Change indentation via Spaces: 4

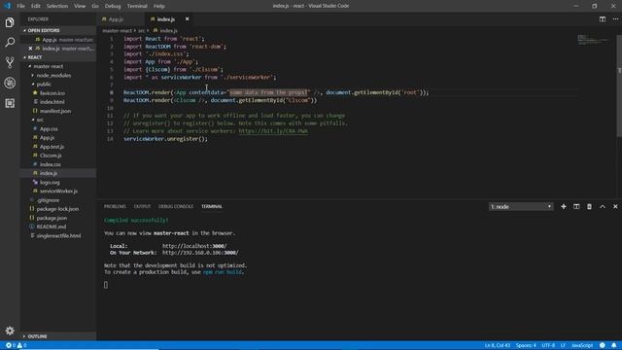526,346
